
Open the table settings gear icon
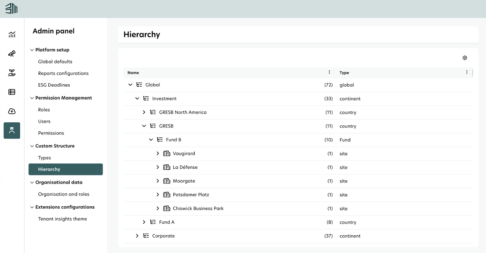(x=465, y=58)
